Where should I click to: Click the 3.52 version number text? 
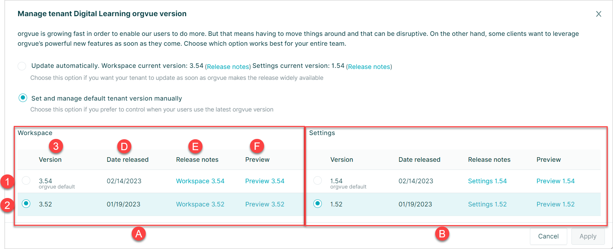pyautogui.click(x=45, y=204)
